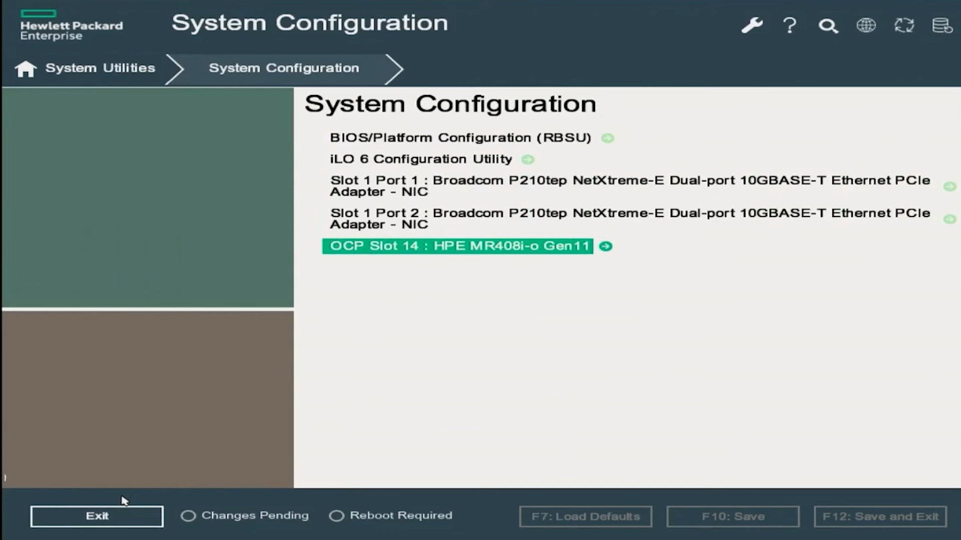The height and width of the screenshot is (540, 961).
Task: Open the question mark help icon
Action: tap(790, 25)
